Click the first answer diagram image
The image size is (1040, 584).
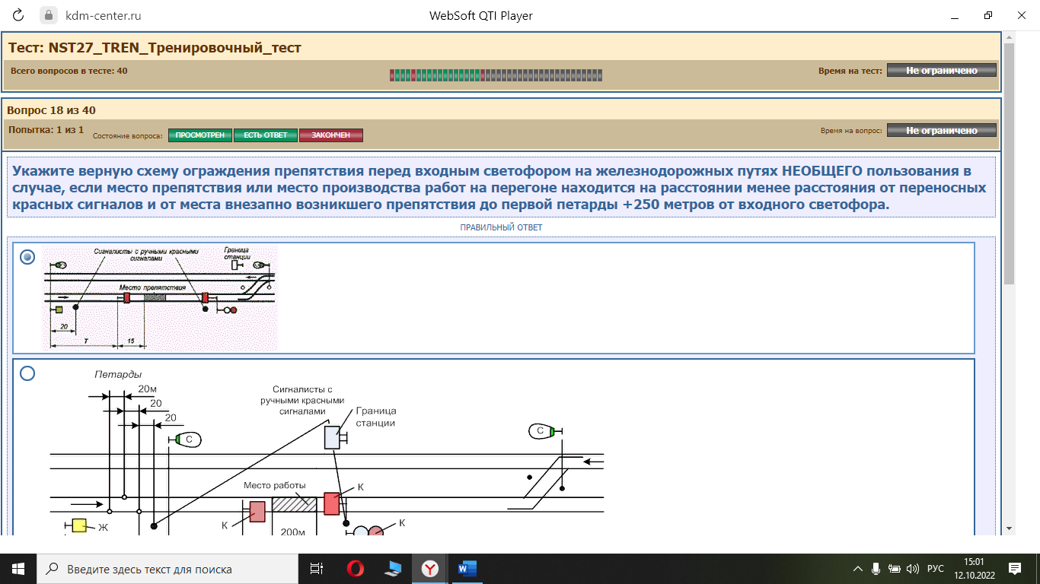point(160,297)
